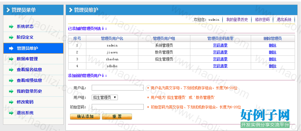301x131 pixels.
Task: Delete the sadmin administrator row
Action: pyautogui.click(x=273, y=46)
